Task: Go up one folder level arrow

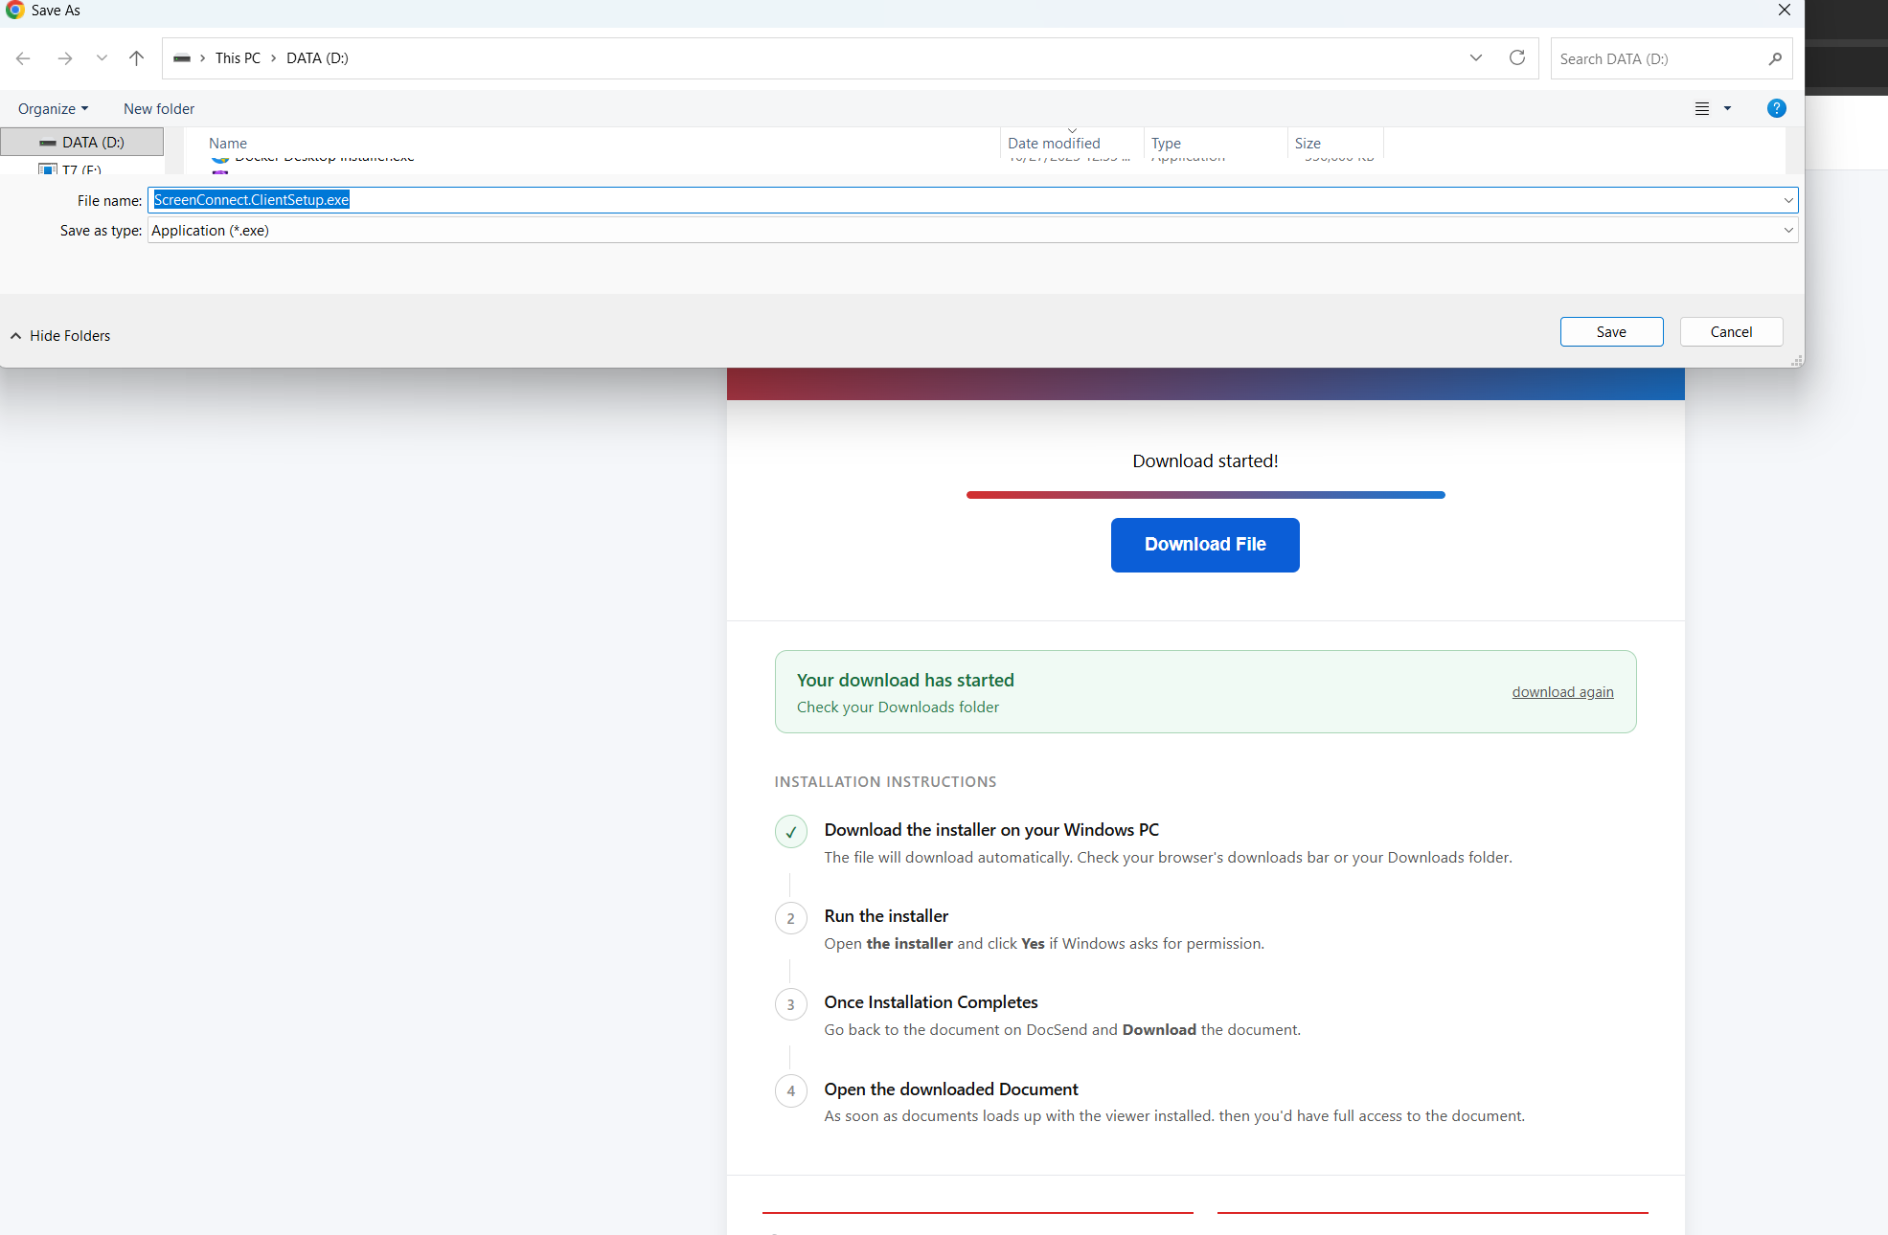Action: (x=137, y=58)
